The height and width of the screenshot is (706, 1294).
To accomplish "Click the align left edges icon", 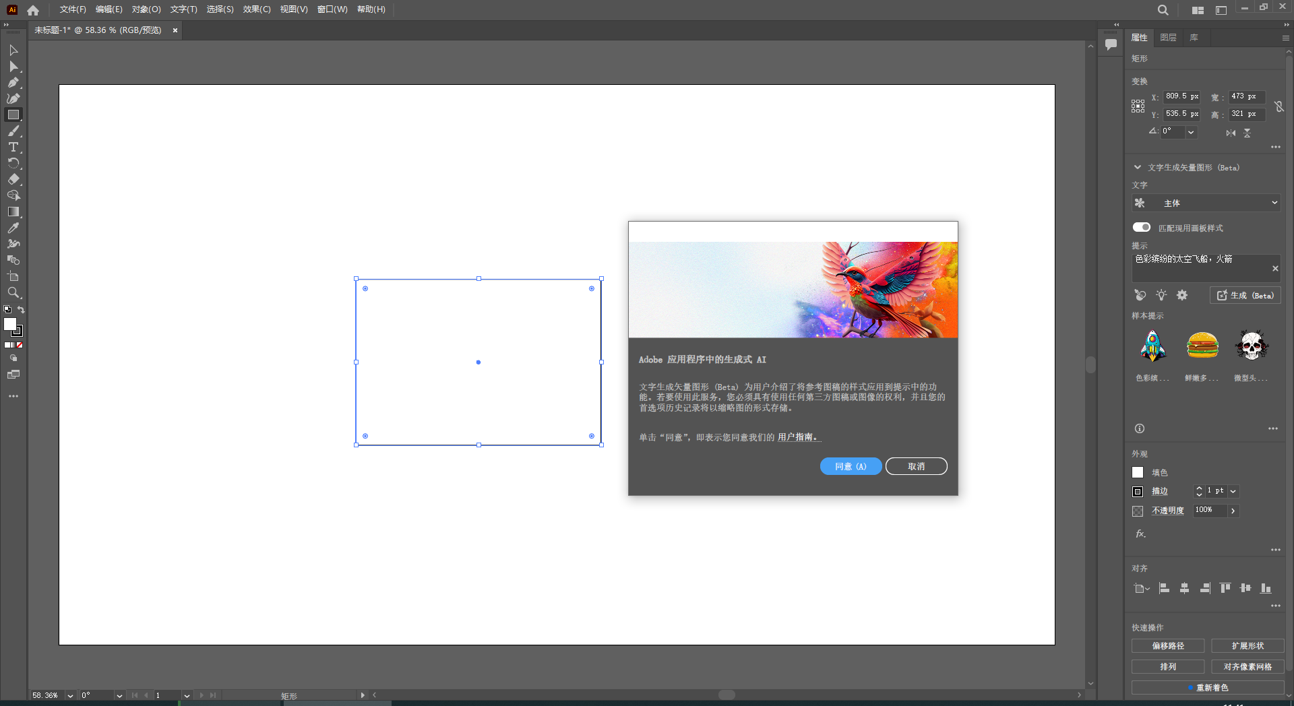I will (x=1164, y=588).
